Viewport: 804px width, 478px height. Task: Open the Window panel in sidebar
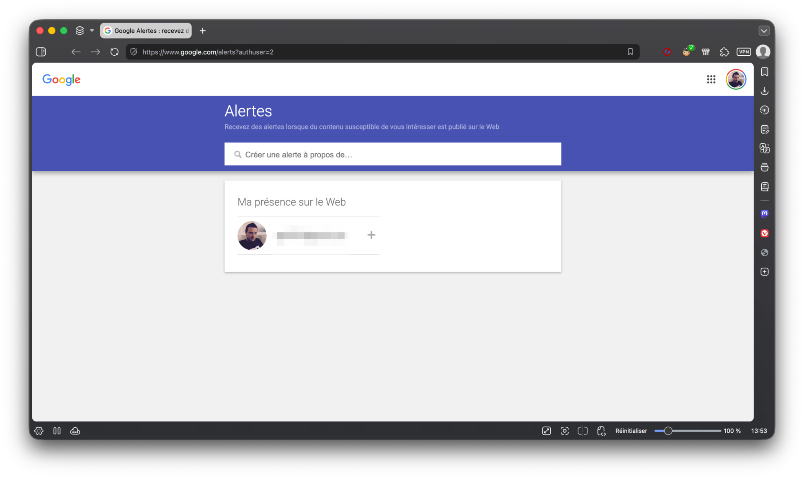coord(764,168)
